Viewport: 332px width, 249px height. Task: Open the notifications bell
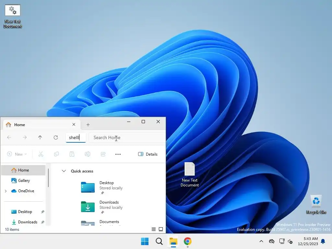click(323, 241)
